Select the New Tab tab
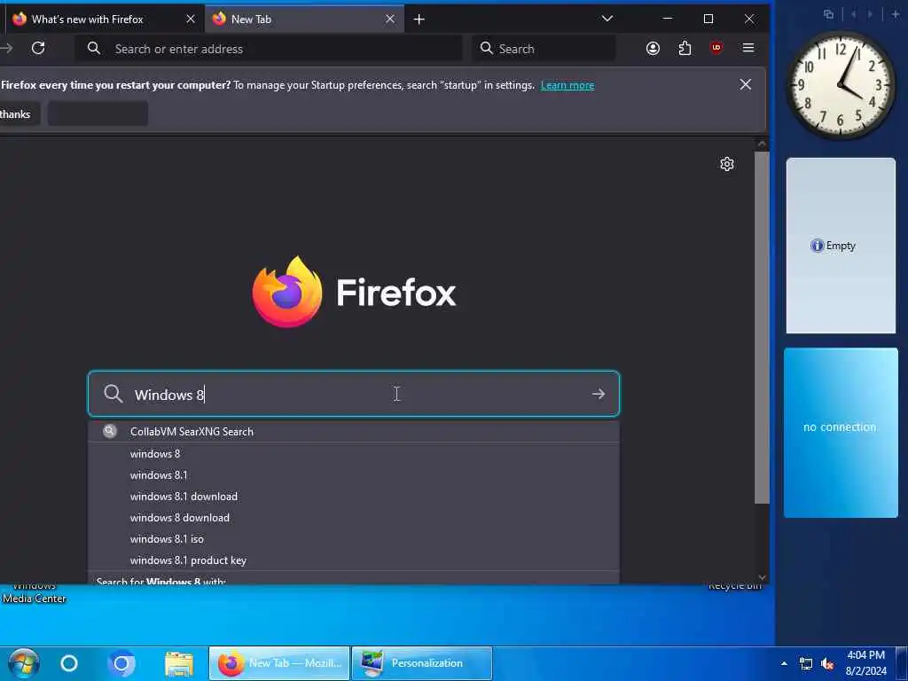Viewport: 908px width, 681px height. coord(305,20)
